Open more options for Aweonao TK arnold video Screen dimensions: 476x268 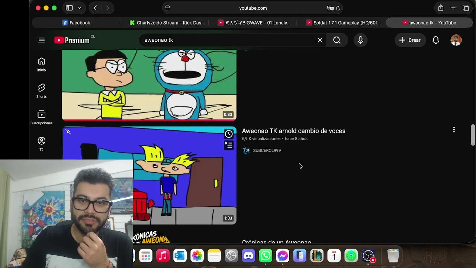point(454,130)
